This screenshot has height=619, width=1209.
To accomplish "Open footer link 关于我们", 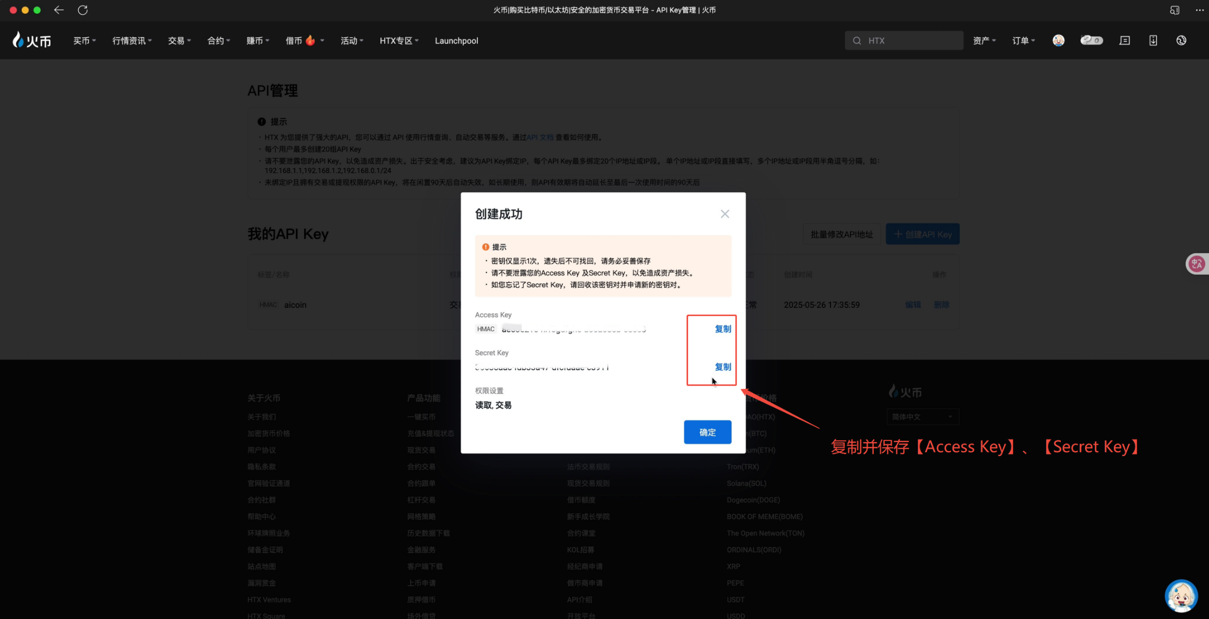I will [x=261, y=417].
